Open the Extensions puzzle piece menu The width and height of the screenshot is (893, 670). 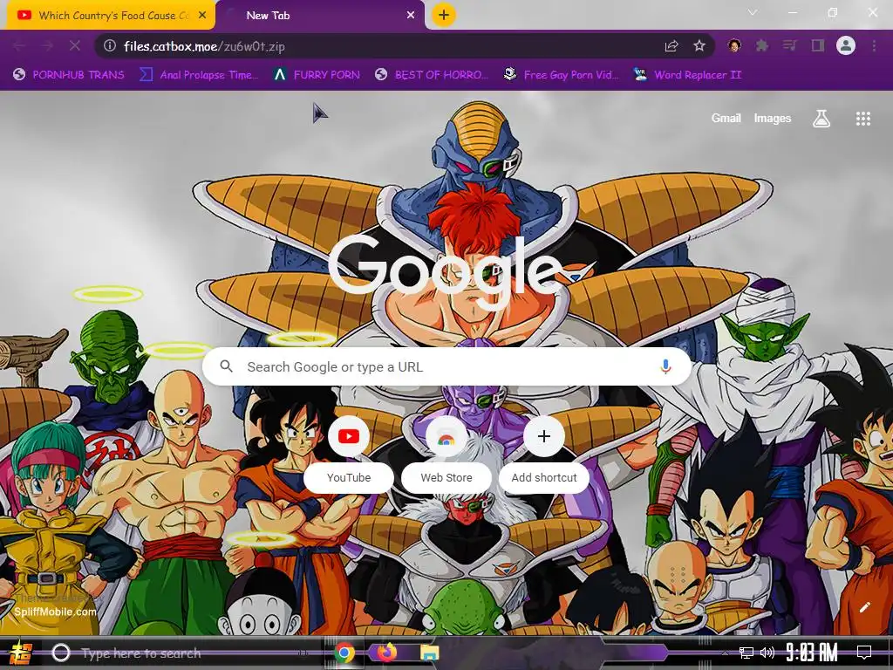coord(762,45)
